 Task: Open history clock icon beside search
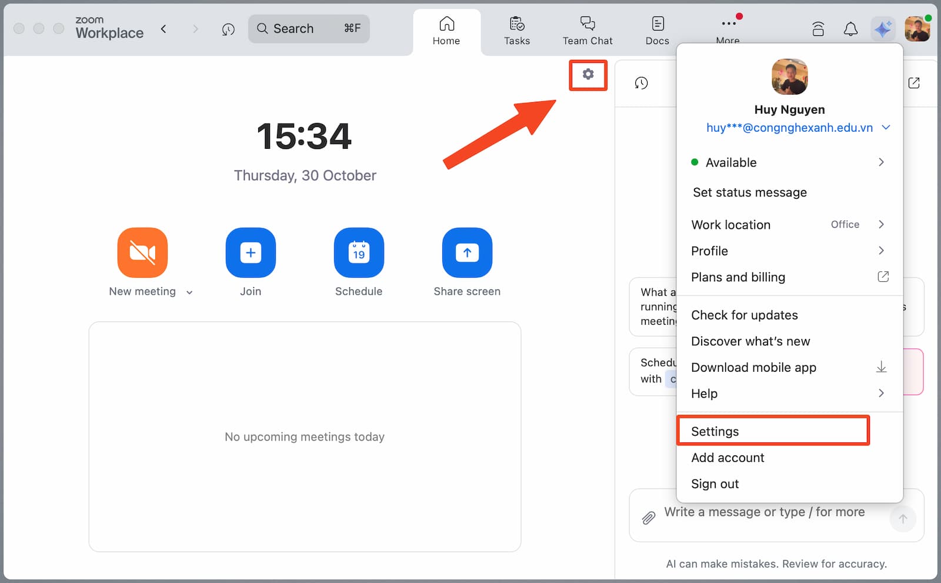228,29
